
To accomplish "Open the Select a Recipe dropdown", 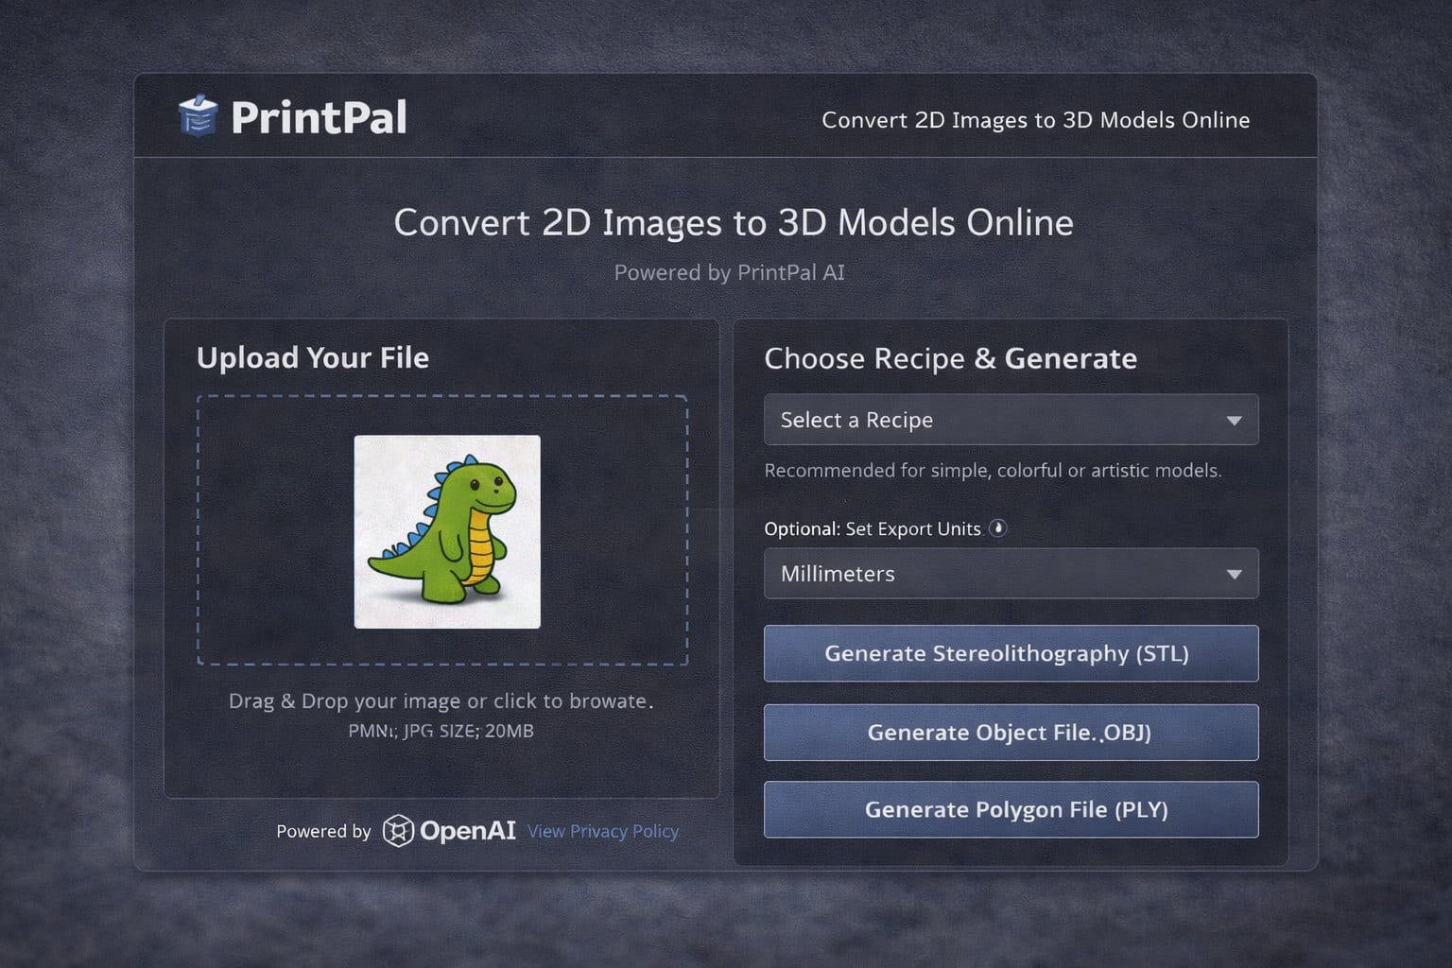I will point(993,420).
